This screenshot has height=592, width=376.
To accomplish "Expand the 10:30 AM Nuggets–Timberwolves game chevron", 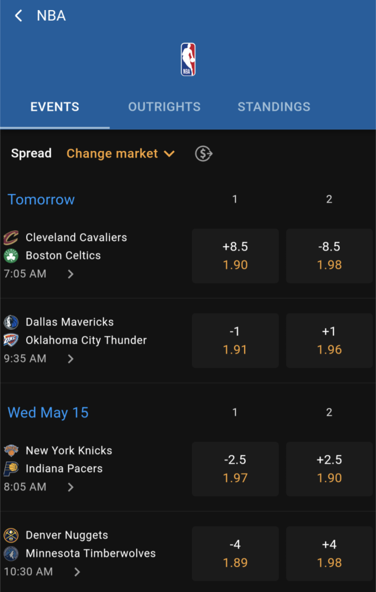I will [x=77, y=572].
